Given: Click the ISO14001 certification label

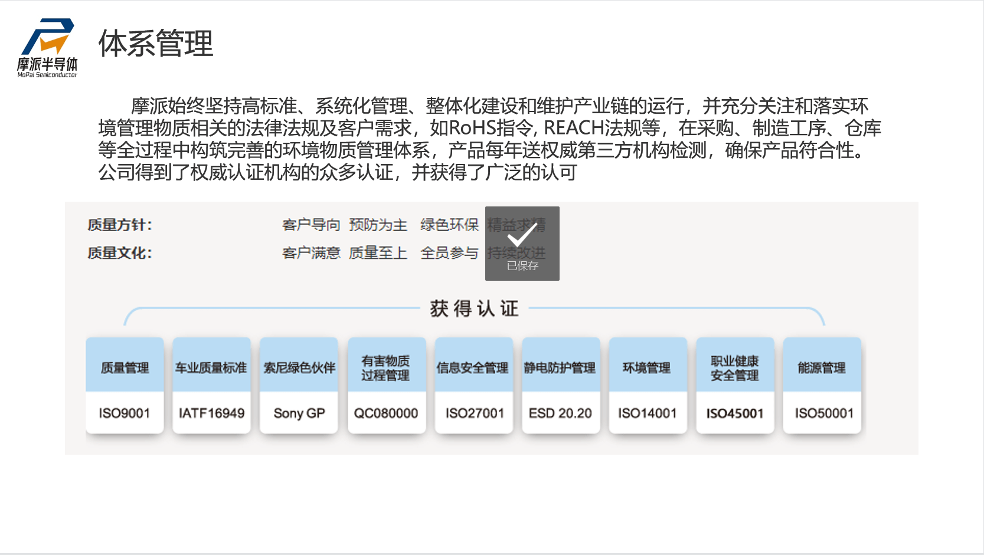Looking at the screenshot, I should click(647, 413).
